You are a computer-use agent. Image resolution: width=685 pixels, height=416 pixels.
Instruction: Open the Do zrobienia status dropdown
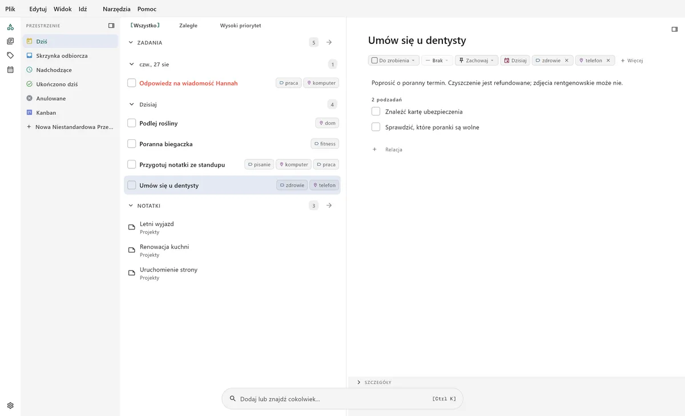394,60
